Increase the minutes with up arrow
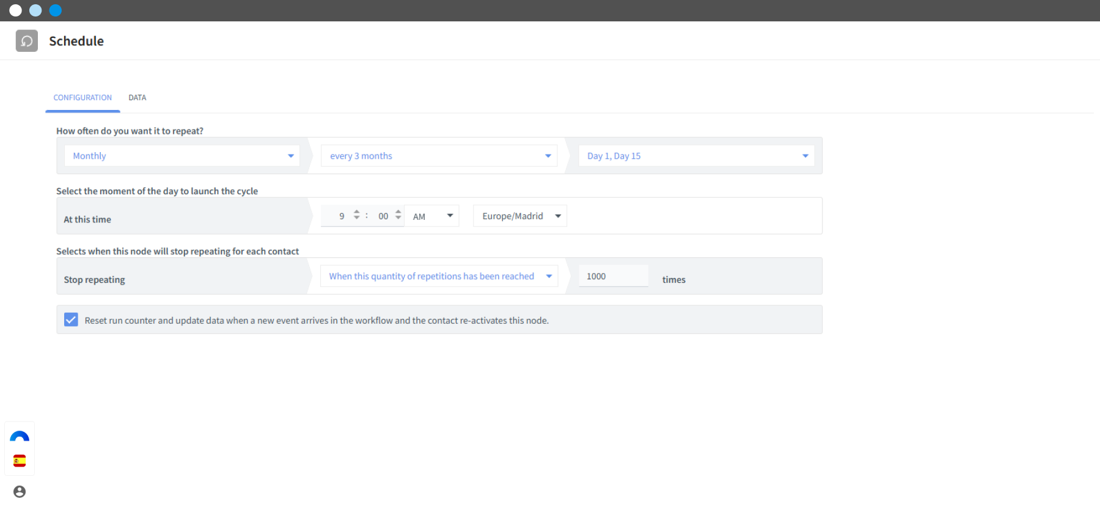Screen dimensions: 1100x510 (398, 212)
